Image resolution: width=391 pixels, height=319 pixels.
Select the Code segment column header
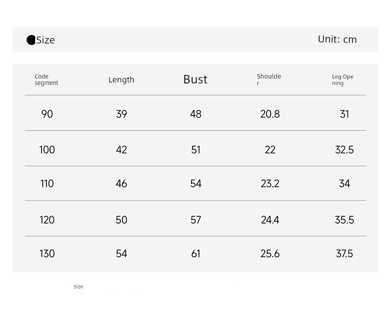[x=47, y=80]
